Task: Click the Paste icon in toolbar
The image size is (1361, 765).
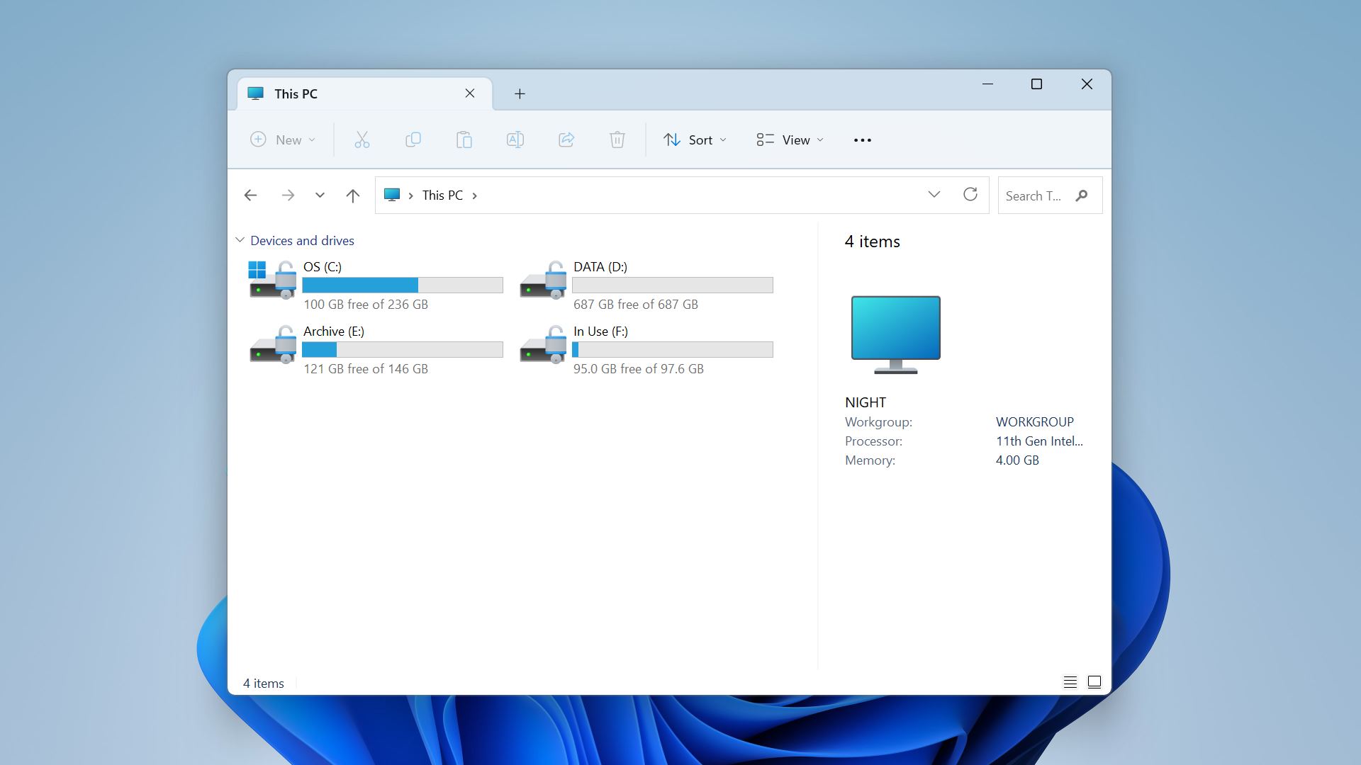Action: 463,139
